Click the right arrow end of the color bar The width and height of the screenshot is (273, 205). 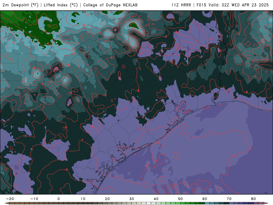(265, 203)
